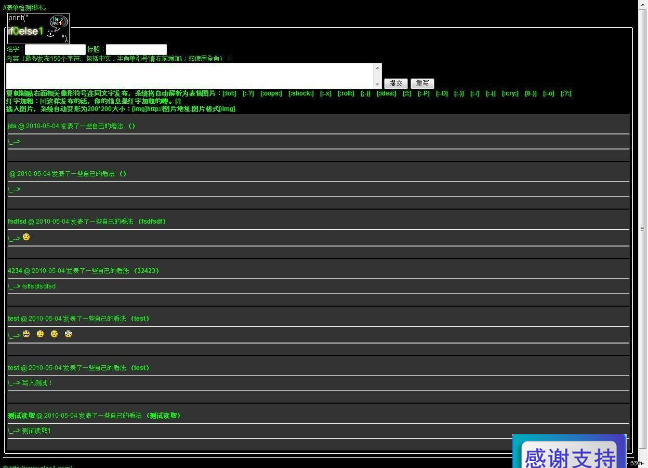648x468 pixels.
Task: Click the post title (32423)
Action: [x=147, y=271]
